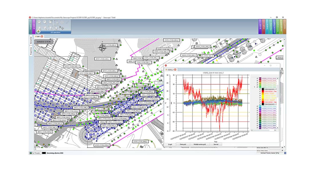Select the Graph tab at window bottom

tap(170, 144)
